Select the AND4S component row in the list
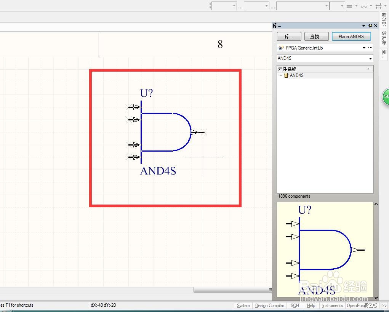This screenshot has height=312, width=389. point(325,75)
